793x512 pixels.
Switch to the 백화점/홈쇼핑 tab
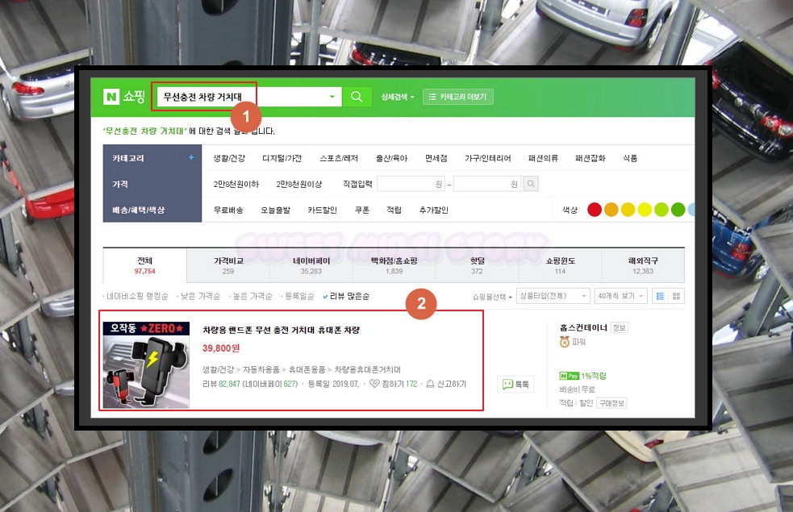(x=394, y=265)
